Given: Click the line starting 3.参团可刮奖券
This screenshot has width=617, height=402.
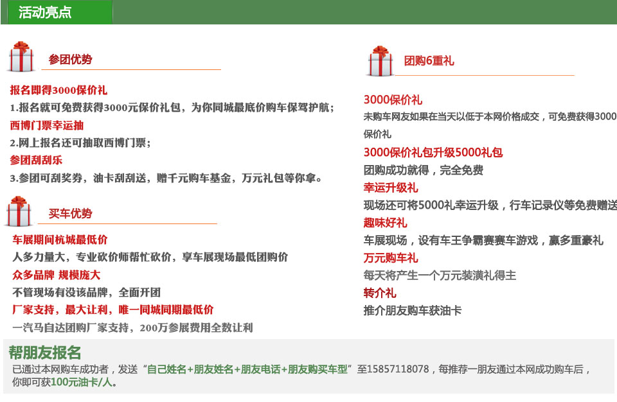Looking at the screenshot, I should [x=166, y=178].
